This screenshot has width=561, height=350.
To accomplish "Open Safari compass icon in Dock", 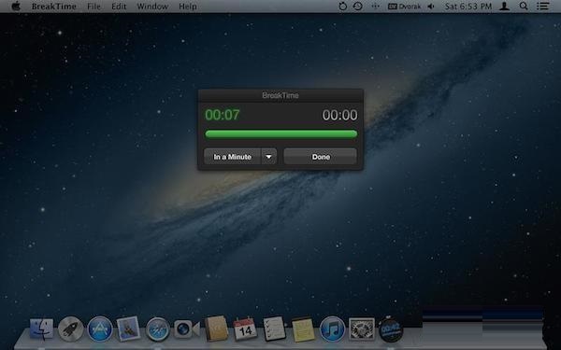I will click(157, 329).
